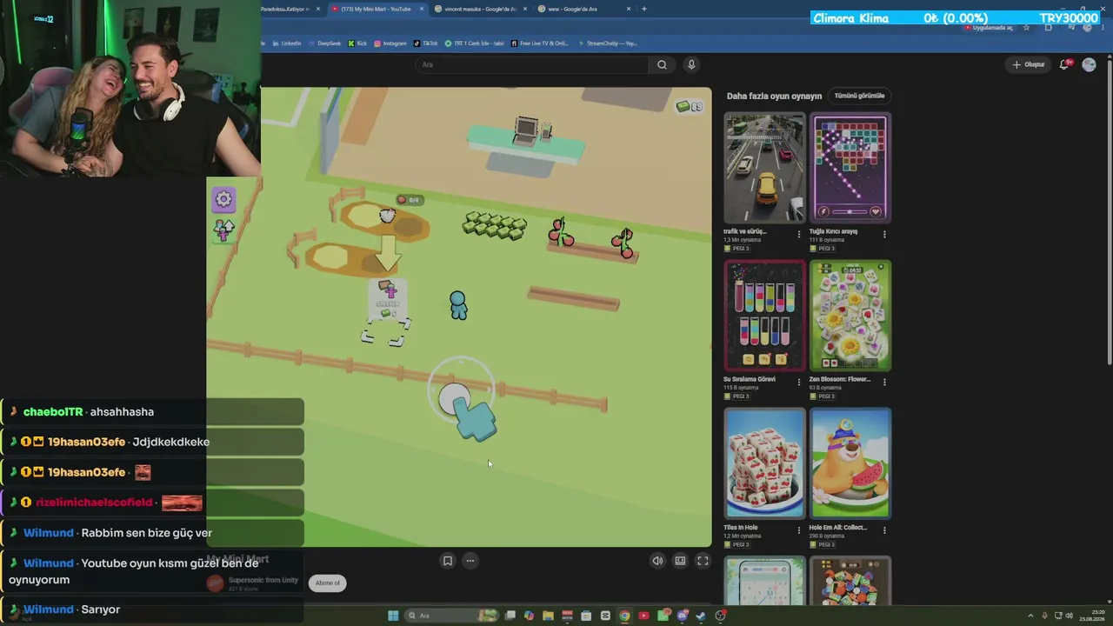Click the Oluştur create button
This screenshot has height=626, width=1113.
point(1029,64)
